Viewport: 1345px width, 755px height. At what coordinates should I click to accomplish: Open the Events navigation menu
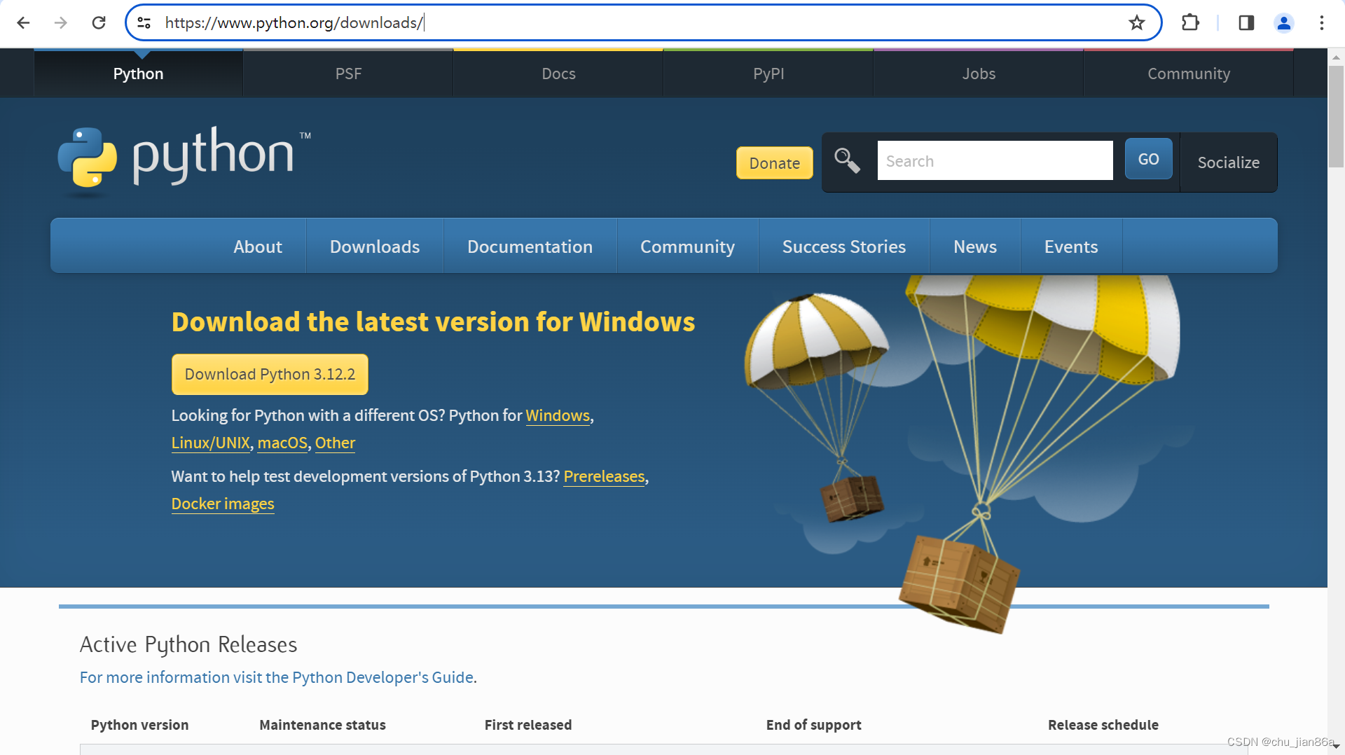[x=1071, y=247]
